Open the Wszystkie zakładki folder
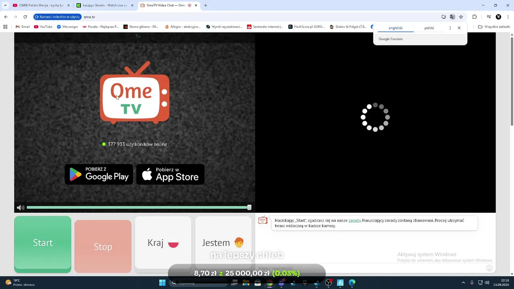514x289 pixels. [x=494, y=27]
